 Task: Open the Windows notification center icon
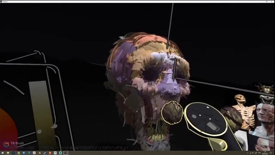(x=271, y=153)
